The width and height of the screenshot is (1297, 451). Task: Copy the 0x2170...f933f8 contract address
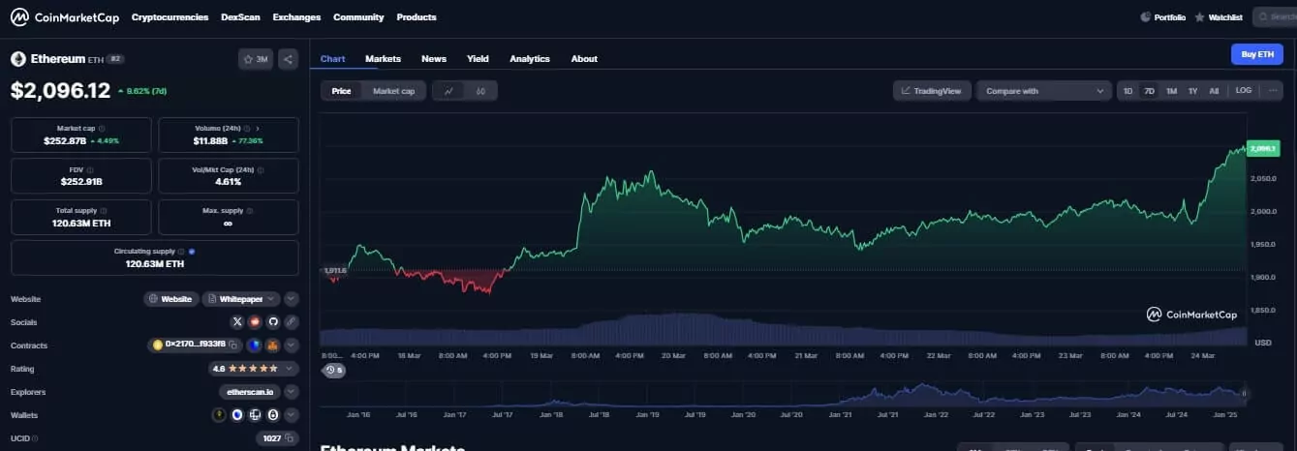pos(234,345)
